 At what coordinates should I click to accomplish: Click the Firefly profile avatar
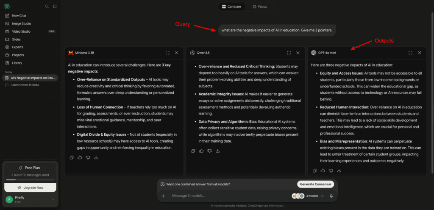[9, 200]
